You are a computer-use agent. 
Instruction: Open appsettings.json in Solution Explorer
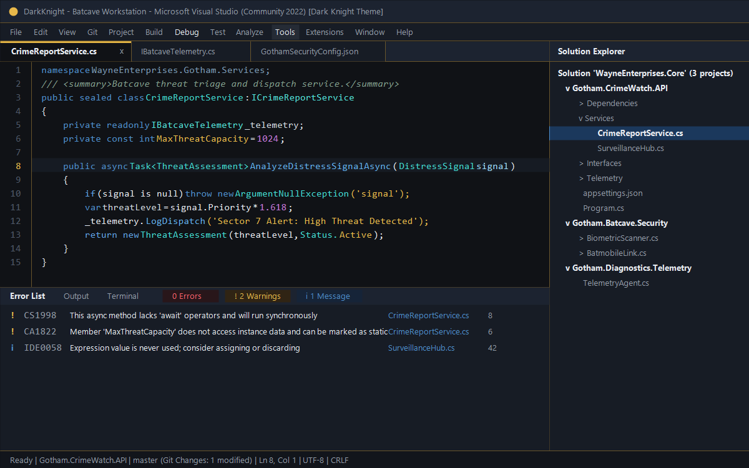coord(612,193)
